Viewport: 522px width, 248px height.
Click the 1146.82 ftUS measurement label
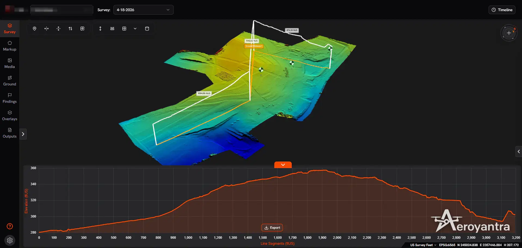coord(252,41)
